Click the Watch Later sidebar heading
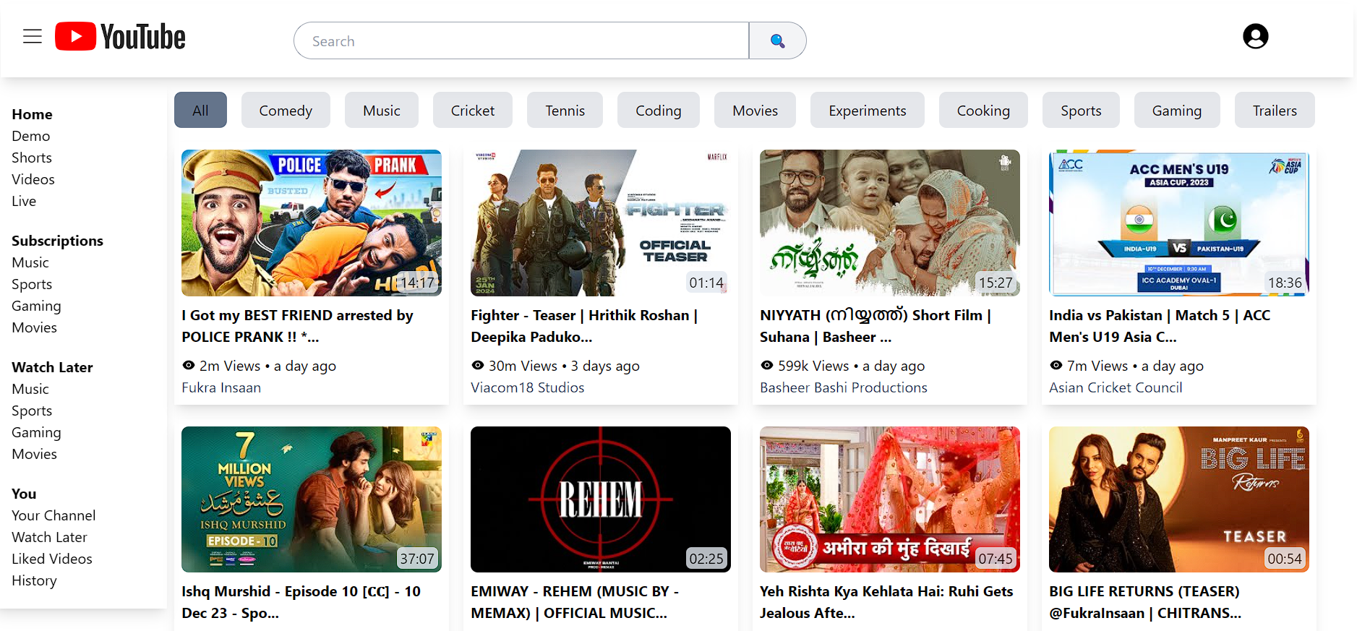 click(x=52, y=367)
